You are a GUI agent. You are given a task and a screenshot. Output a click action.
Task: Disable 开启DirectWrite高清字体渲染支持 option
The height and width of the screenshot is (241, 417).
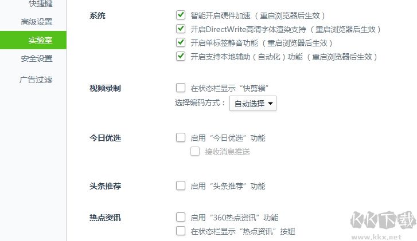(x=181, y=29)
